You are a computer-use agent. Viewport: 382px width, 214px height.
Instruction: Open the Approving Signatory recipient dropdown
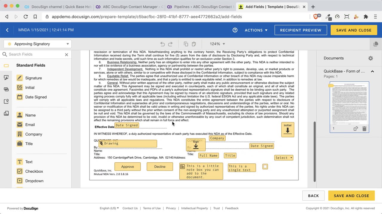tap(38, 44)
